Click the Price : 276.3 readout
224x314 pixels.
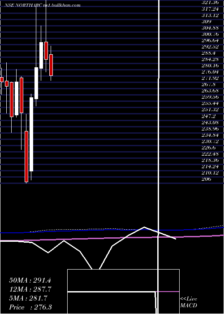pyautogui.click(x=30, y=307)
